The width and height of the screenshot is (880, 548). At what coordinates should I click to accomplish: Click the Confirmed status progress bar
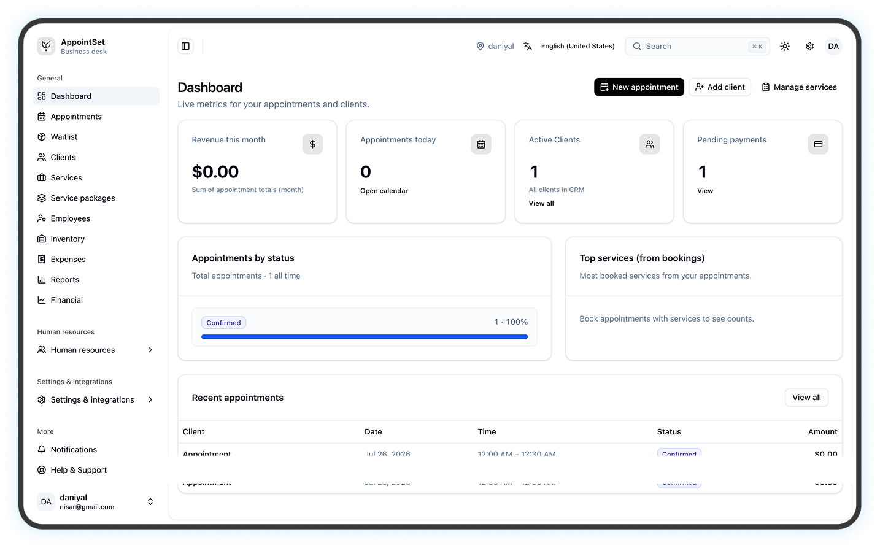click(x=365, y=337)
